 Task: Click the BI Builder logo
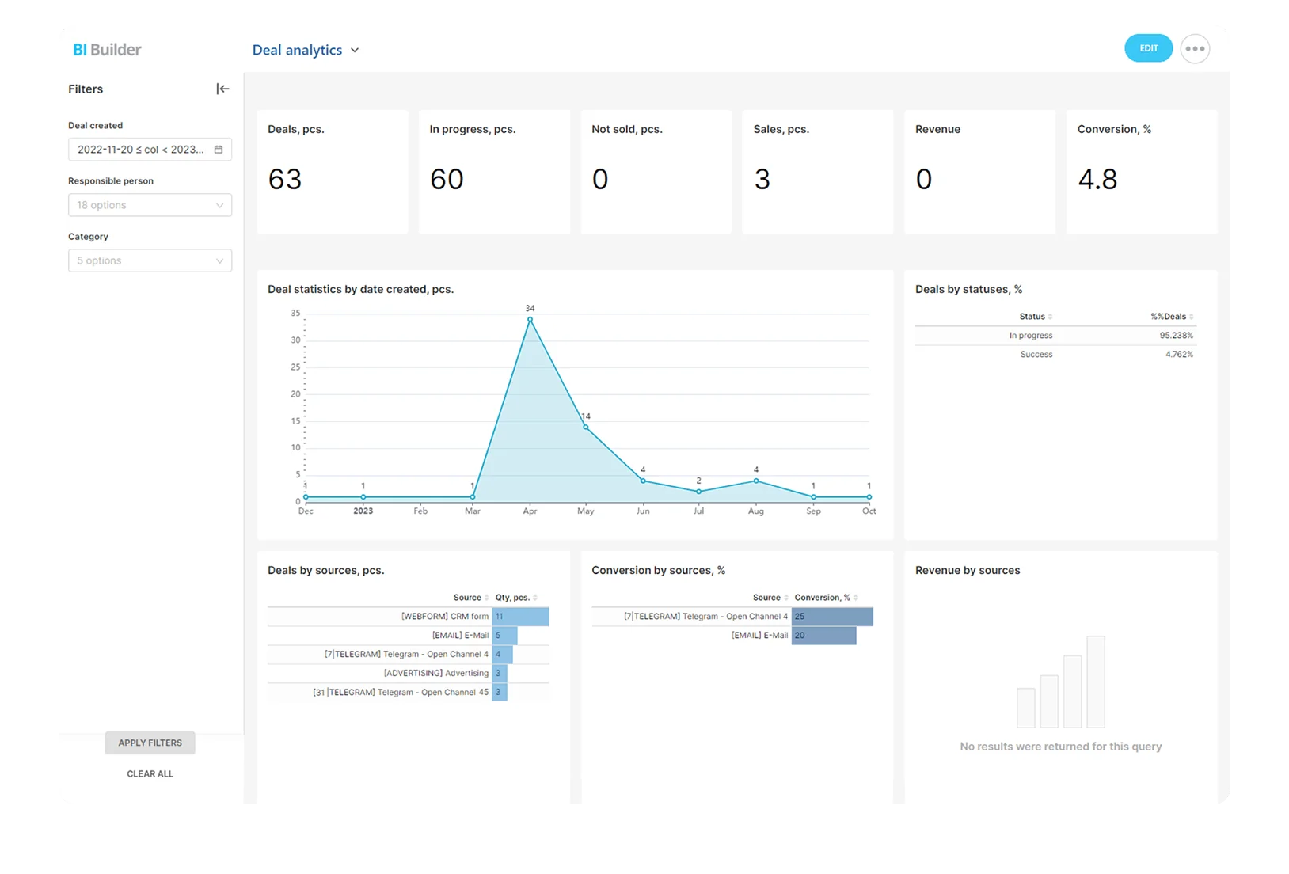[107, 49]
